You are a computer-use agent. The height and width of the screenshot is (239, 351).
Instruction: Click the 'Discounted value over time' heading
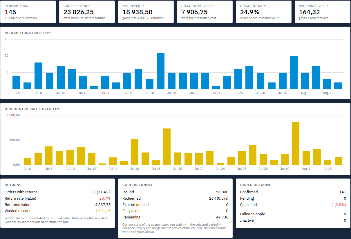pyautogui.click(x=33, y=109)
